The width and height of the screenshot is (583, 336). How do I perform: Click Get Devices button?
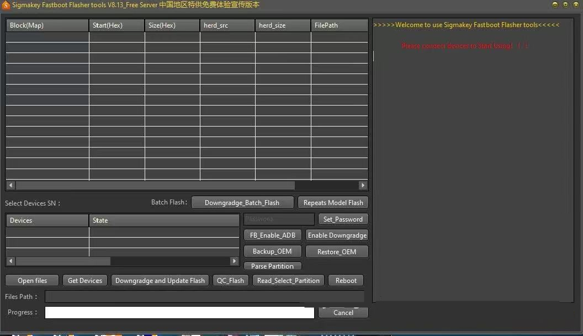[85, 281]
